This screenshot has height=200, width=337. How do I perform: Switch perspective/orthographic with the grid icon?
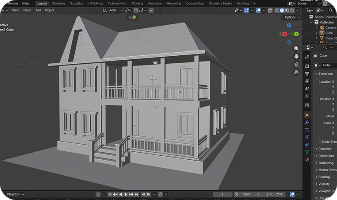click(x=296, y=72)
